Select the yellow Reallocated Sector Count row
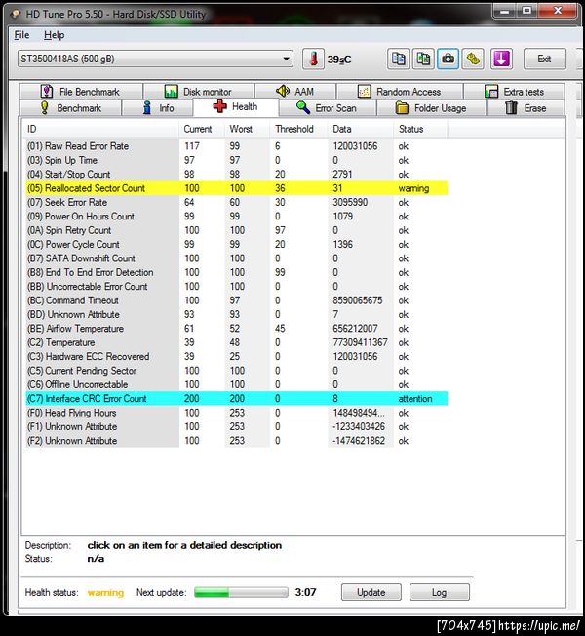This screenshot has height=636, width=585. click(x=237, y=188)
